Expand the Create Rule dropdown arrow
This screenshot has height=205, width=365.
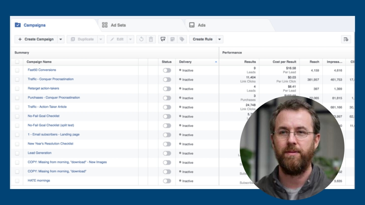[x=220, y=39]
